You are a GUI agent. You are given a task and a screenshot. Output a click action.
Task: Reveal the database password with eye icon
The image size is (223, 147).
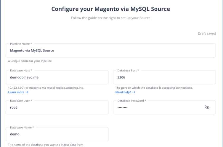coord(207,107)
